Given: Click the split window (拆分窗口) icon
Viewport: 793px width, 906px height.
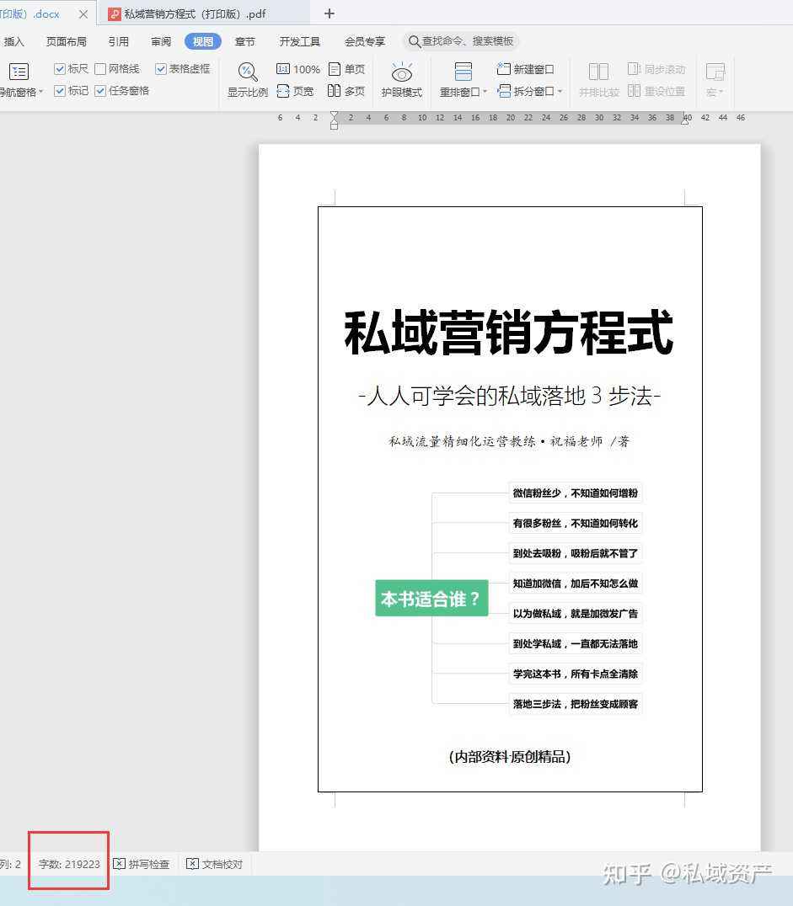Looking at the screenshot, I should 504,91.
